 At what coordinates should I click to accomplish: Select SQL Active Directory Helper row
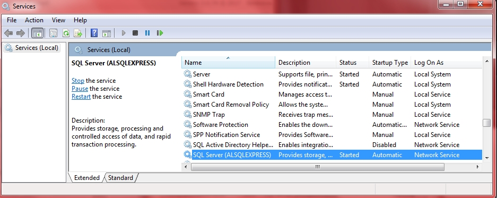[332, 145]
